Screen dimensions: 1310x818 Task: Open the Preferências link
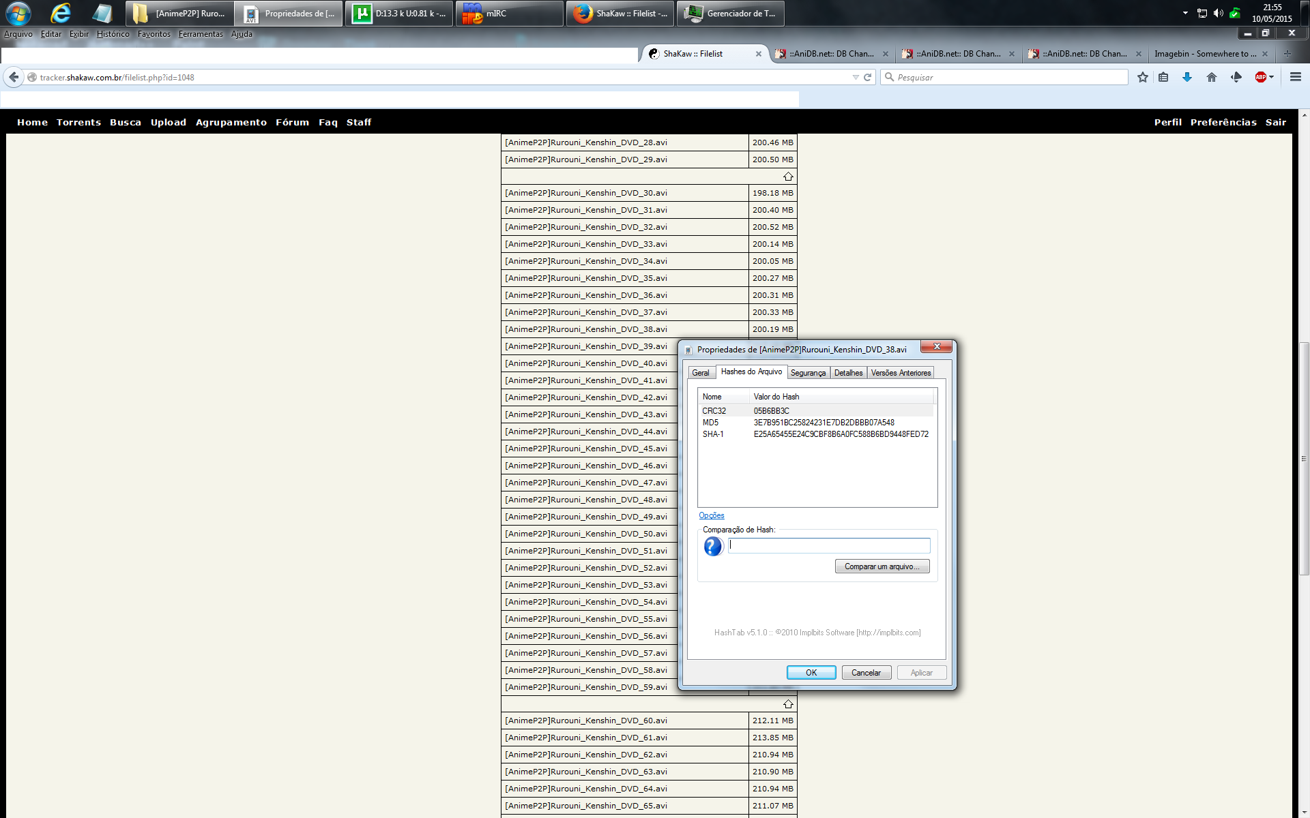tap(1223, 123)
